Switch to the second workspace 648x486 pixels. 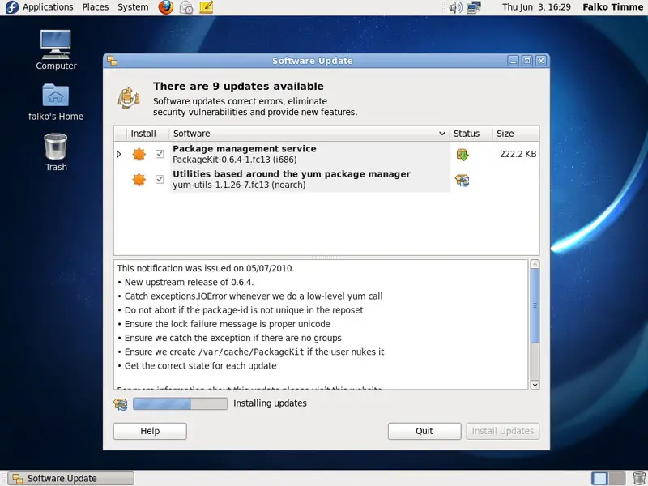617,479
